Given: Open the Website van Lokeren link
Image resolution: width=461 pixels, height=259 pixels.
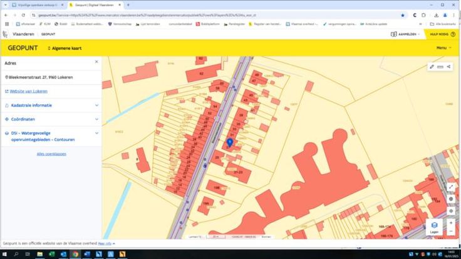Looking at the screenshot, I should pos(29,91).
